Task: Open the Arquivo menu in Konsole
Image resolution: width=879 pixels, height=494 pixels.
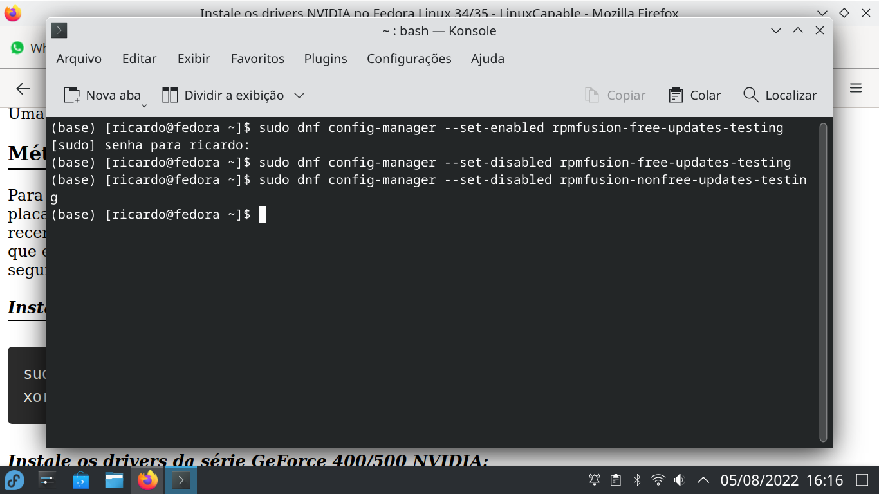Action: 79,59
